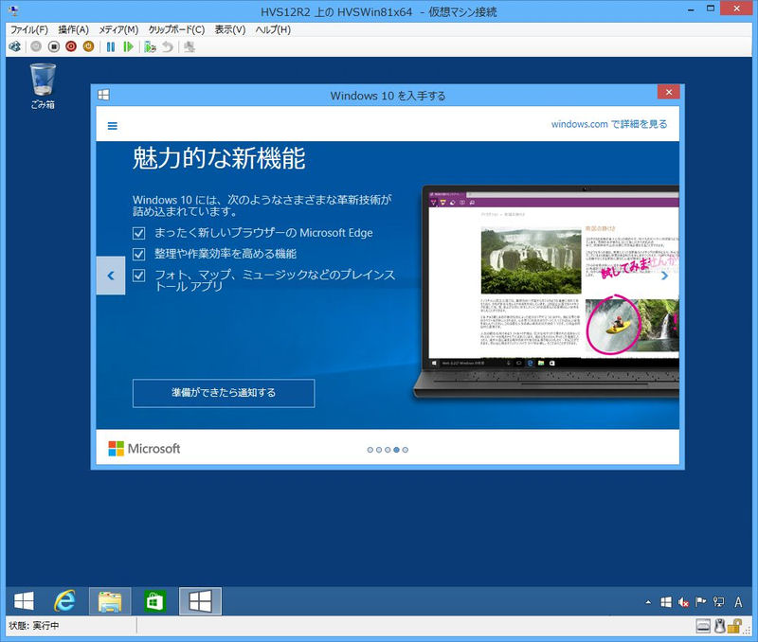Click the network tray icon
Screen dimensions: 758x642
[719, 602]
